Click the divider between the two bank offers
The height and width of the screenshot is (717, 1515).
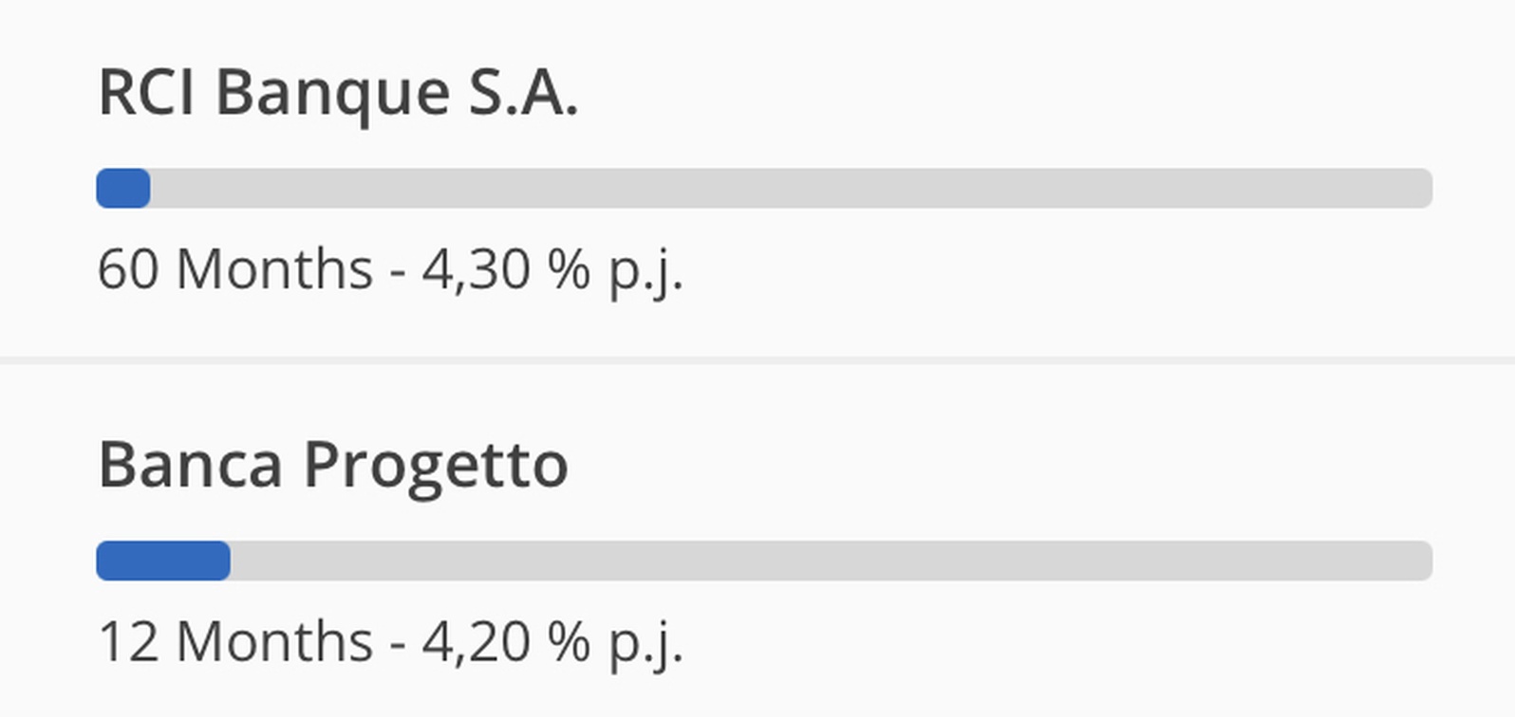[x=757, y=360]
